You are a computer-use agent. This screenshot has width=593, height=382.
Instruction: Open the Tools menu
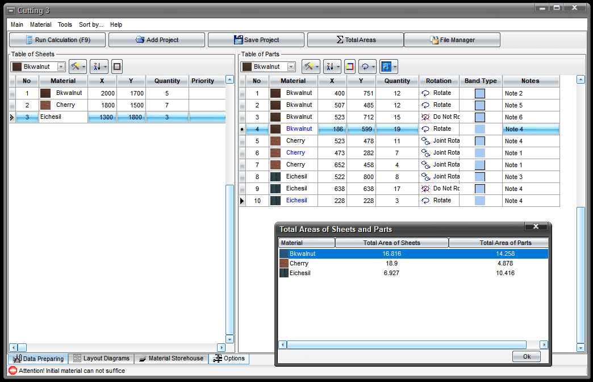65,24
